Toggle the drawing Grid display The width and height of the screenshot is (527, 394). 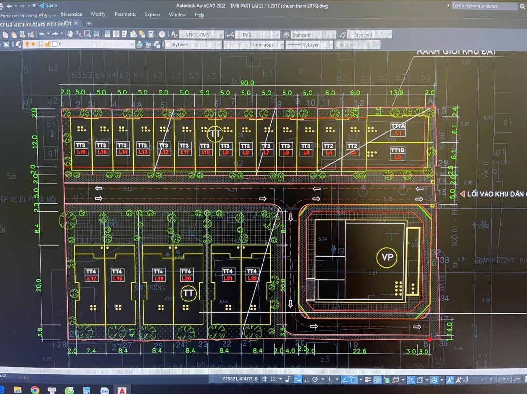tap(264, 379)
